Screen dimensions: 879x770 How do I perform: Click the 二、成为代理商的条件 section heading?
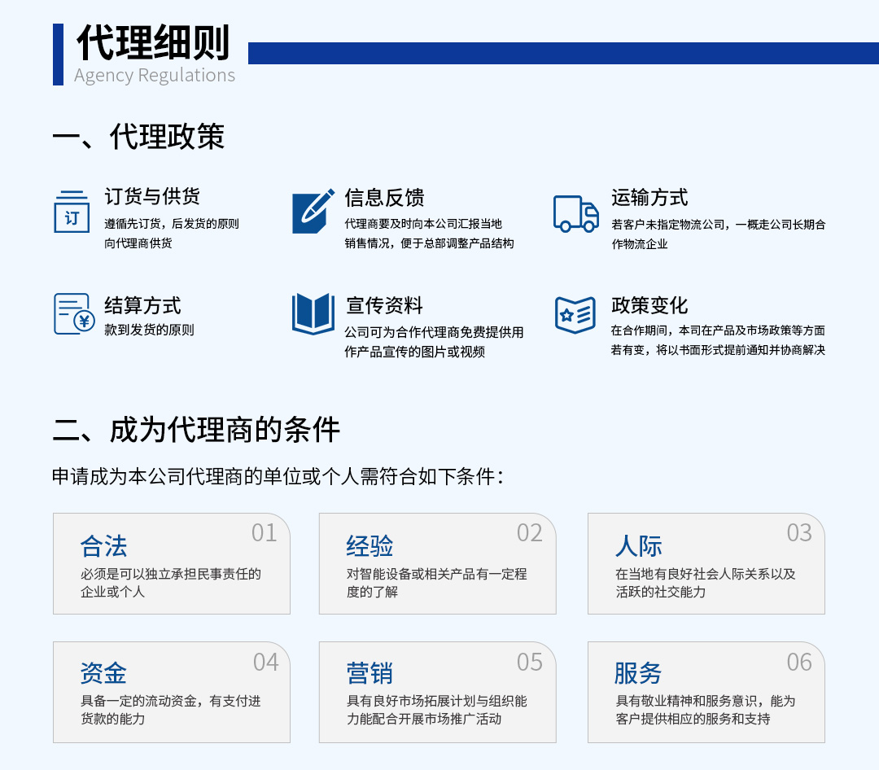coord(196,430)
